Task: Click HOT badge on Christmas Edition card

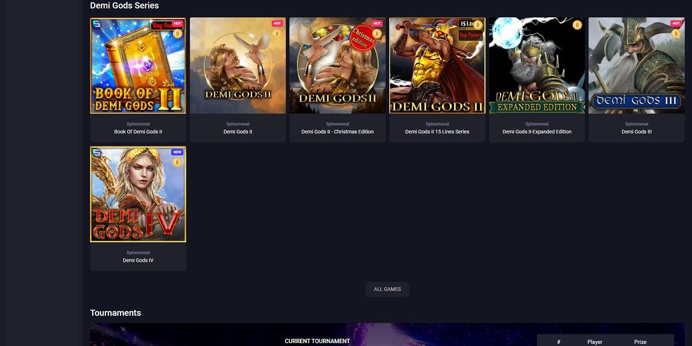Action: click(x=377, y=24)
